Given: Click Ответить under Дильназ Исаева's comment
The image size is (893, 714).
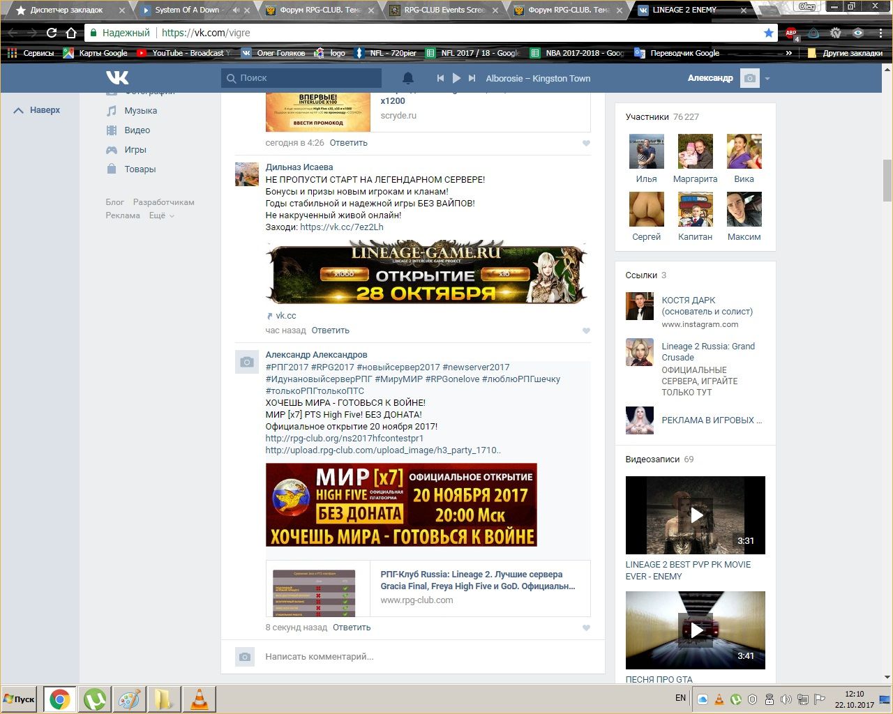Looking at the screenshot, I should click(x=330, y=331).
